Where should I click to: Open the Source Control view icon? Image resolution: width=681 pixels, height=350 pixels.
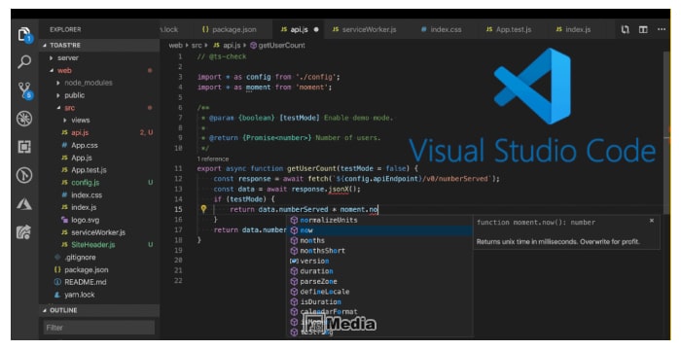coord(24,90)
